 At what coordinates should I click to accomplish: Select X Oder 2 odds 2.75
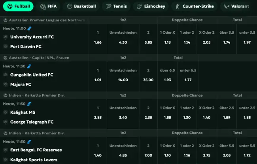click(x=206, y=155)
